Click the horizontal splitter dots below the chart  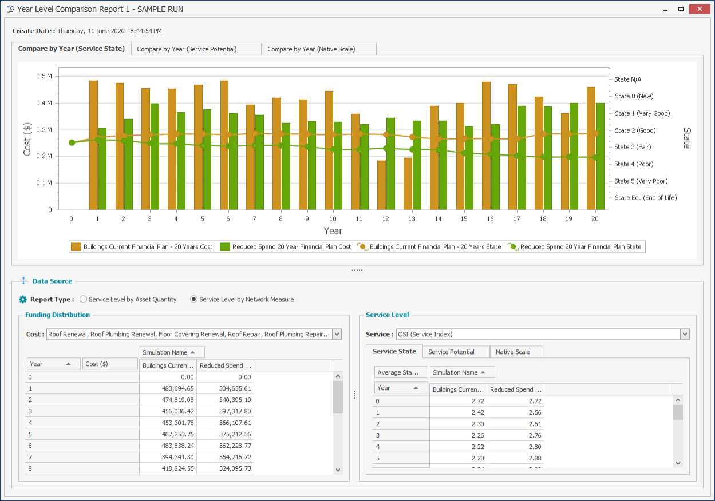[357, 269]
